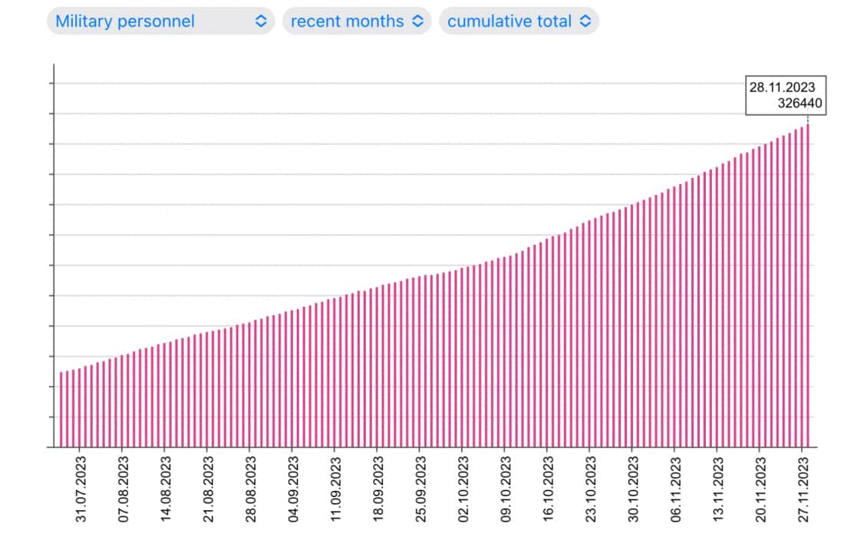Expand the recent months period selector
This screenshot has width=844, height=547.
(x=356, y=21)
